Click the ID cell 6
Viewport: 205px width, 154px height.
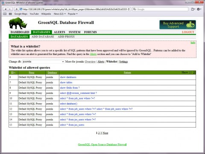(x=13, y=77)
